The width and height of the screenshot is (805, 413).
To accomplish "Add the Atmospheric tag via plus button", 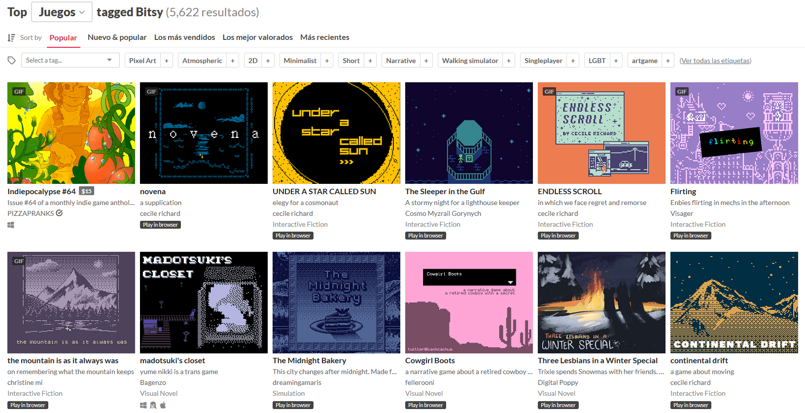I will (233, 61).
